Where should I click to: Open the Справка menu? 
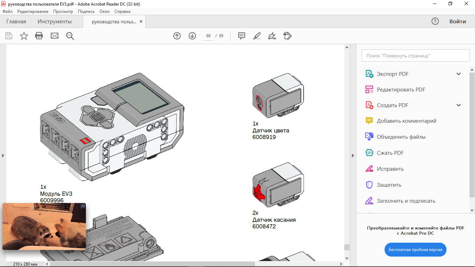click(122, 11)
